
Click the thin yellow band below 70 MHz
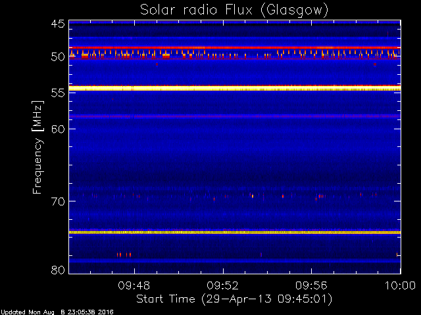pos(235,232)
